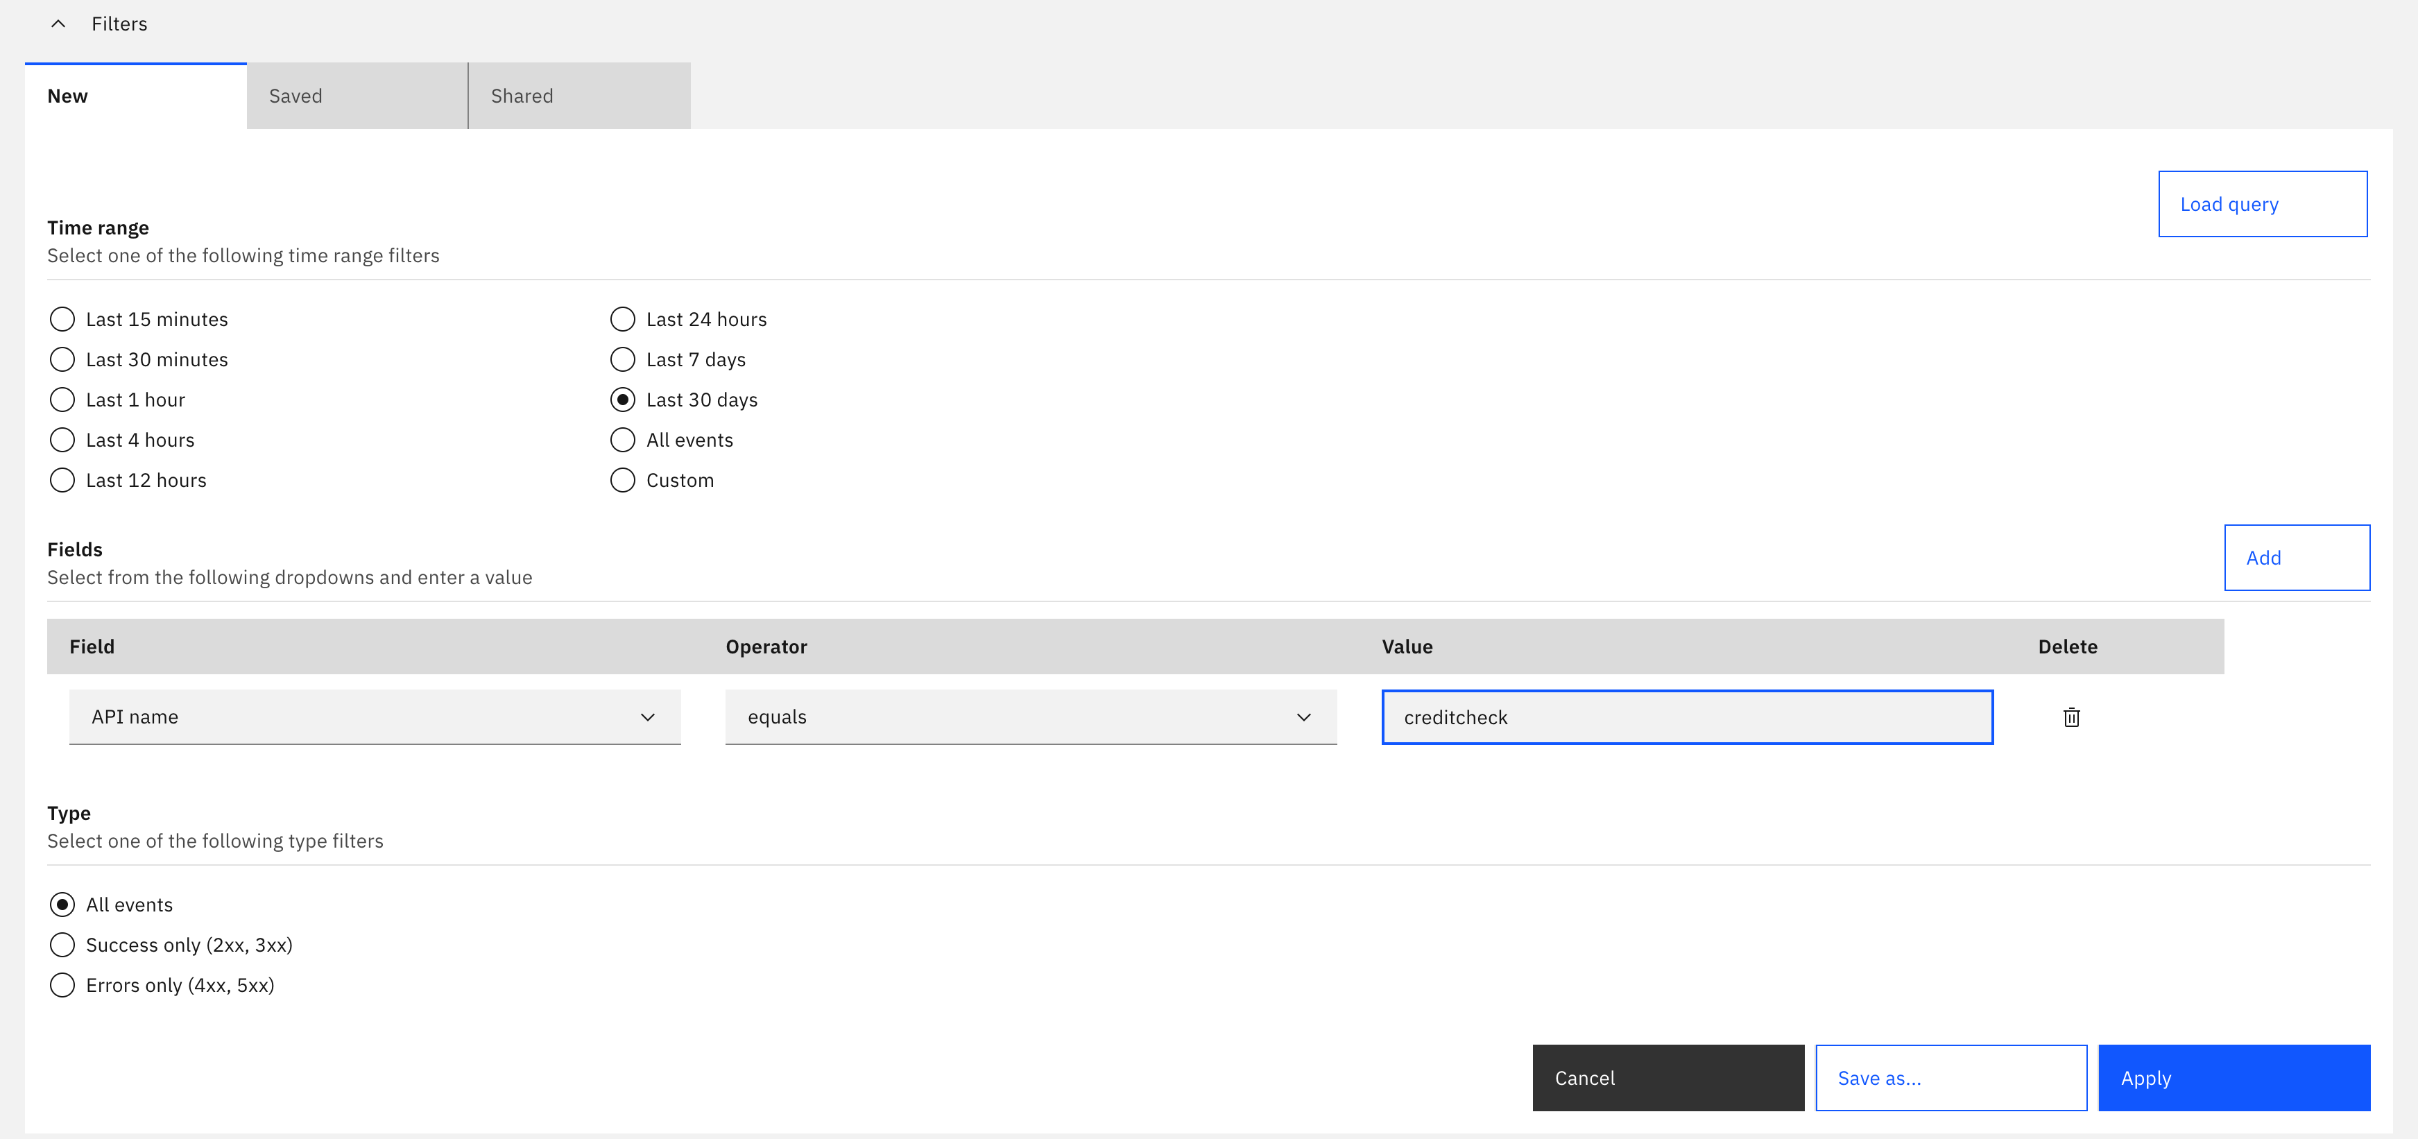Switch to the Saved tab
Screen dimensions: 2418x1139
pos(357,96)
